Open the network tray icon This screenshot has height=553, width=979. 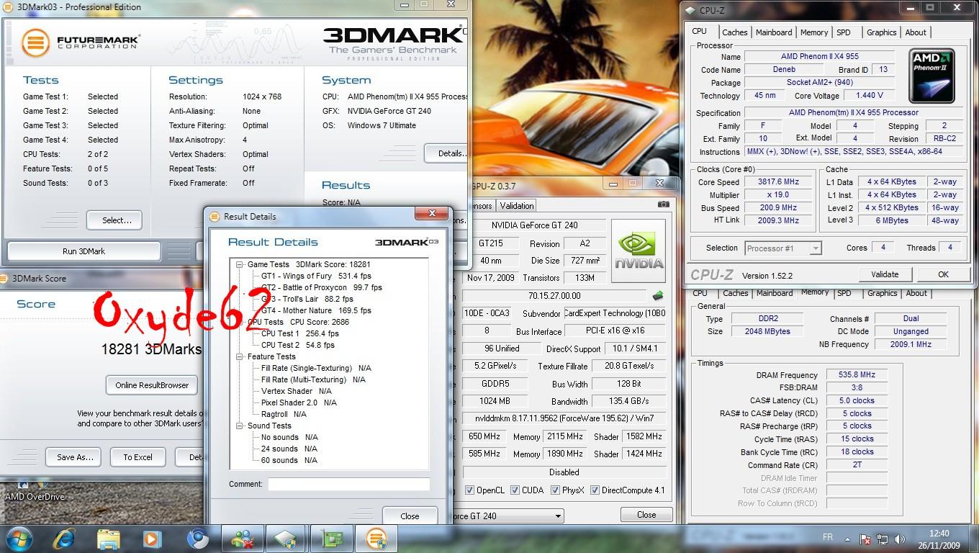[883, 539]
